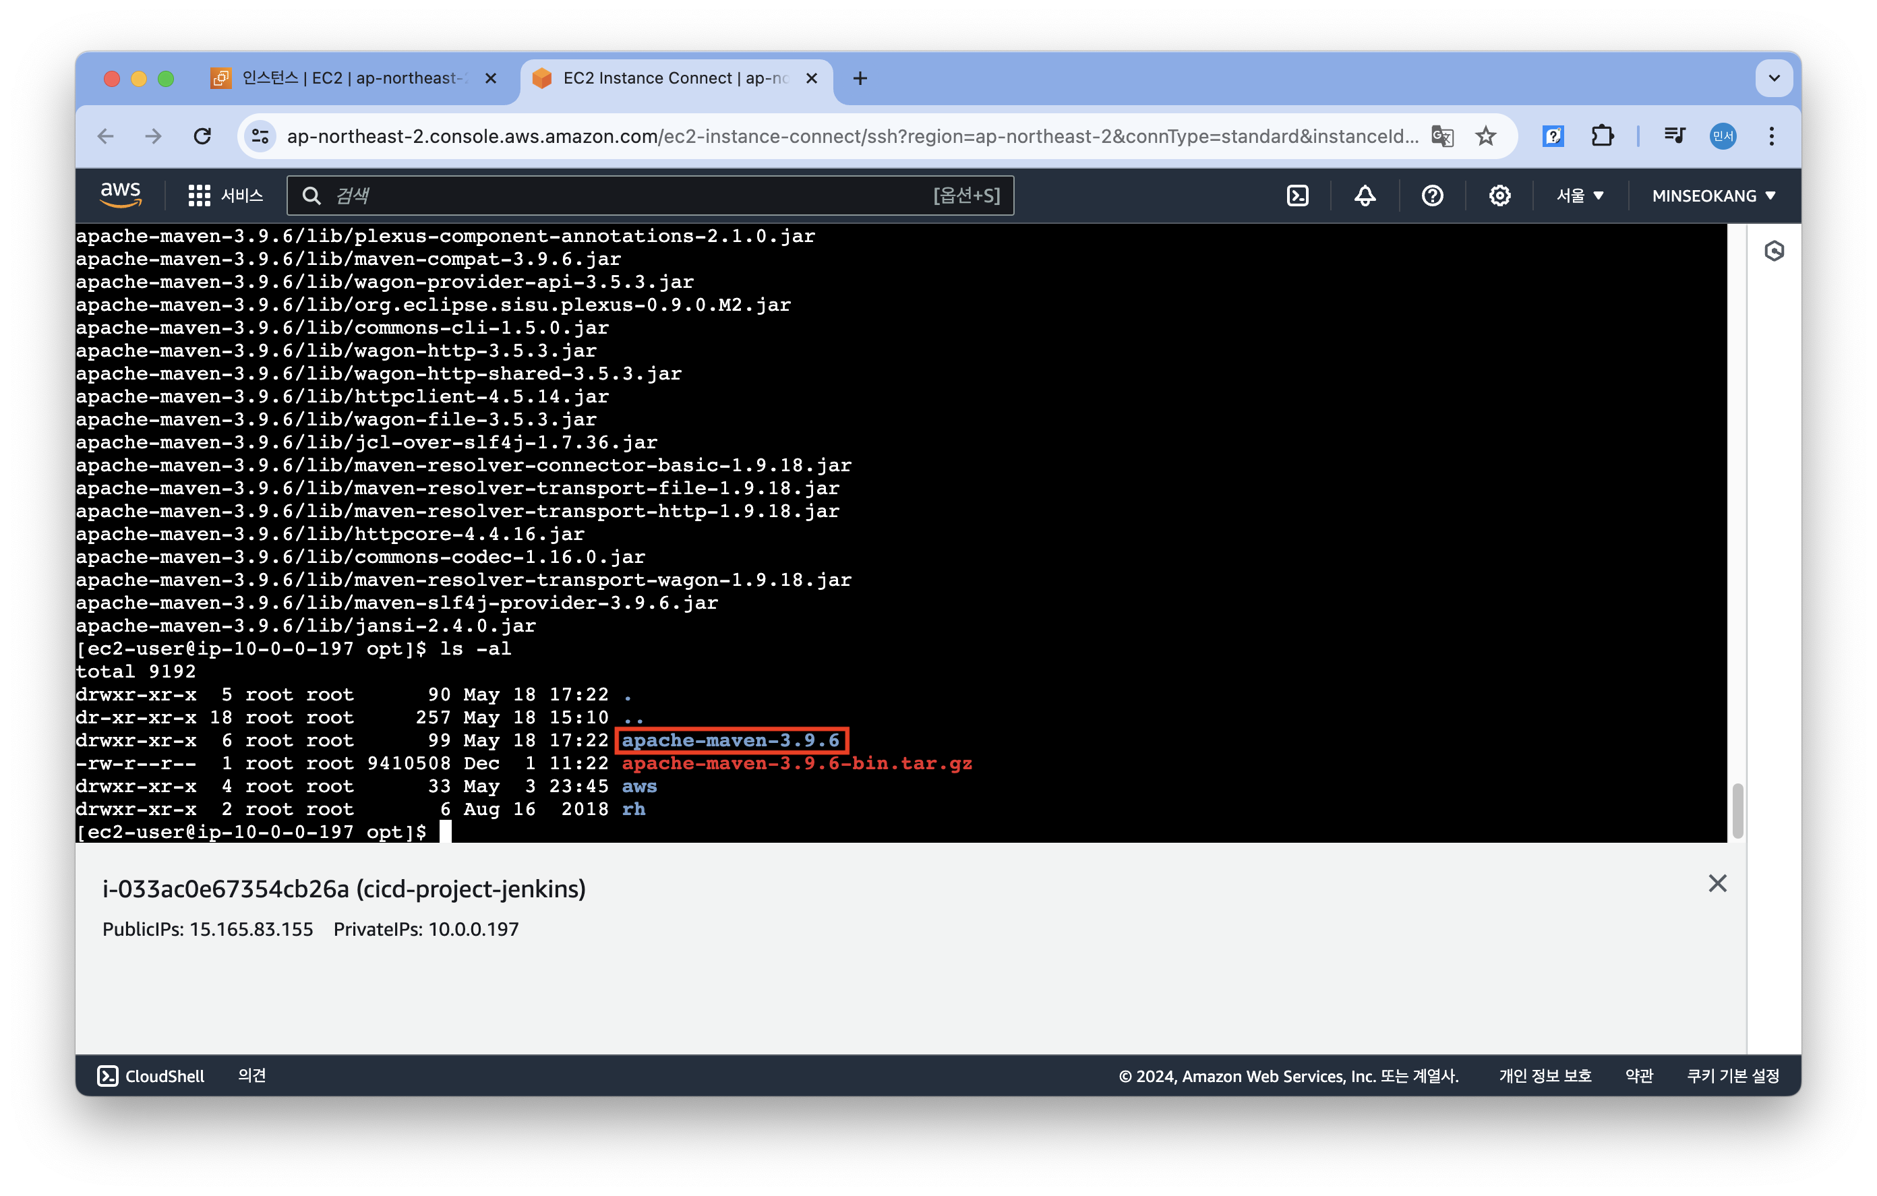Click the terminal vertical scrollbar thumb
The height and width of the screenshot is (1196, 1877).
click(x=1737, y=811)
